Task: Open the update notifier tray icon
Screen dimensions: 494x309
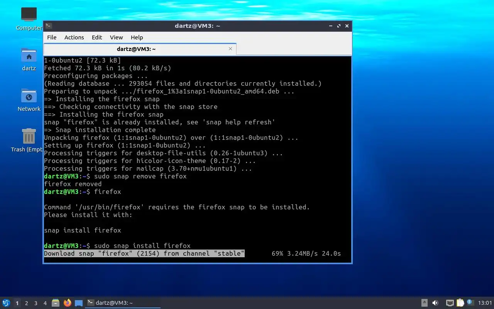Action: click(x=470, y=302)
